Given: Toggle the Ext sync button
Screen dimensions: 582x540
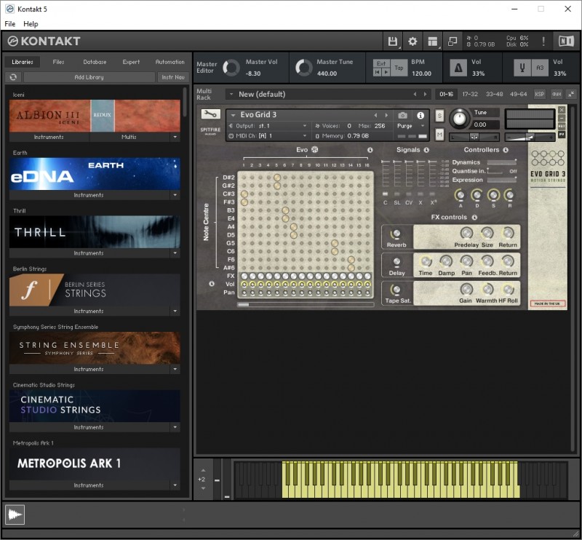Looking at the screenshot, I should coord(381,63).
